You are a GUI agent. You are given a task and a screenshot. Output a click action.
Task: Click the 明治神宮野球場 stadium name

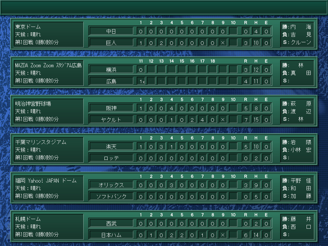[x=33, y=104]
